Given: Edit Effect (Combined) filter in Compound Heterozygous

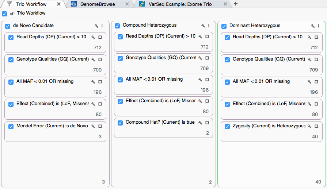Looking at the screenshot, I should (x=200, y=101).
